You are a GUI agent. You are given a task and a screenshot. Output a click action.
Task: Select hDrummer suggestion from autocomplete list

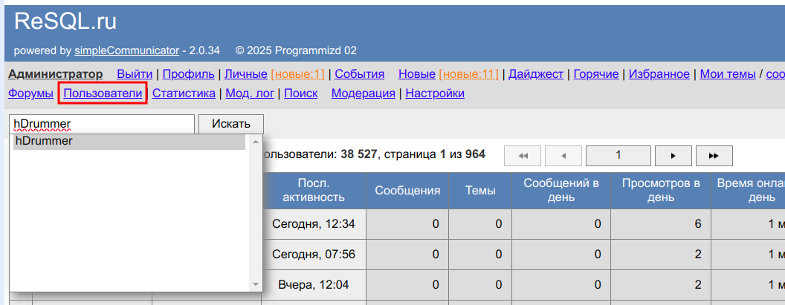click(129, 142)
